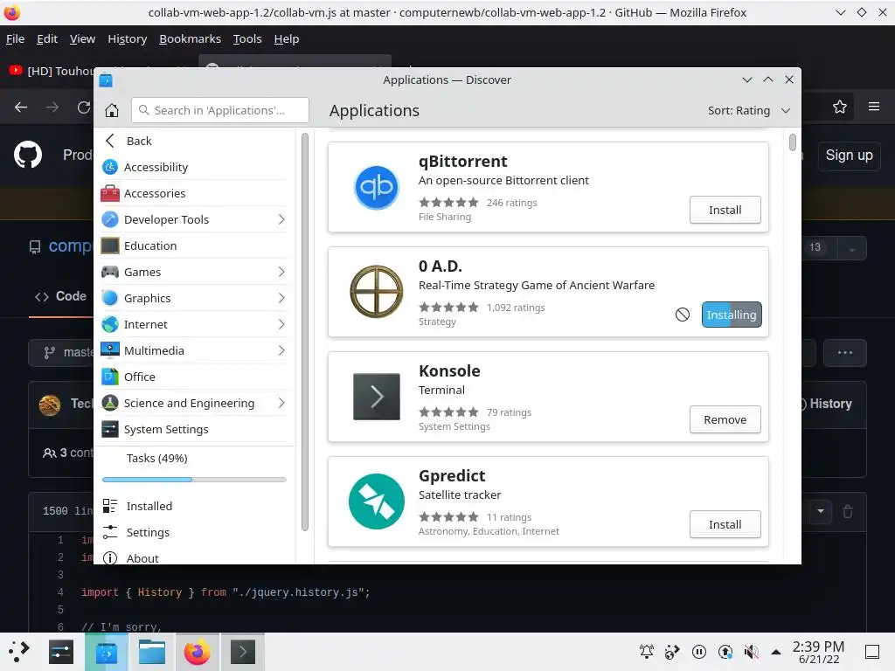Open Firefox Tools menu

pos(247,38)
